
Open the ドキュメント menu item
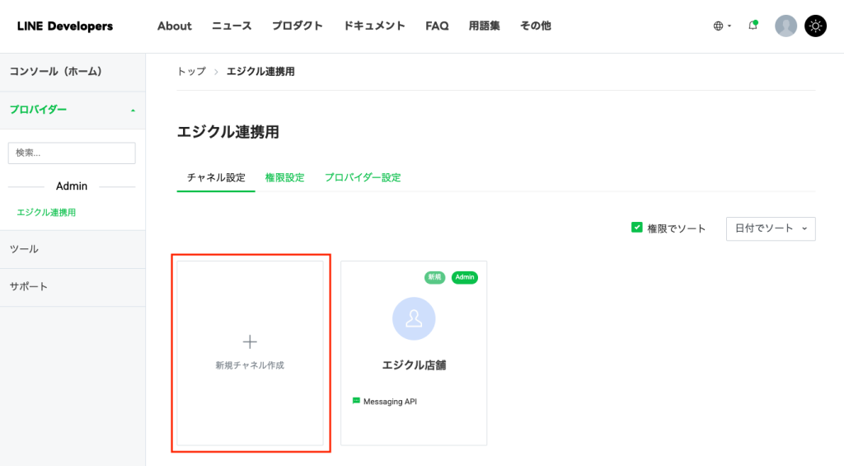(374, 26)
